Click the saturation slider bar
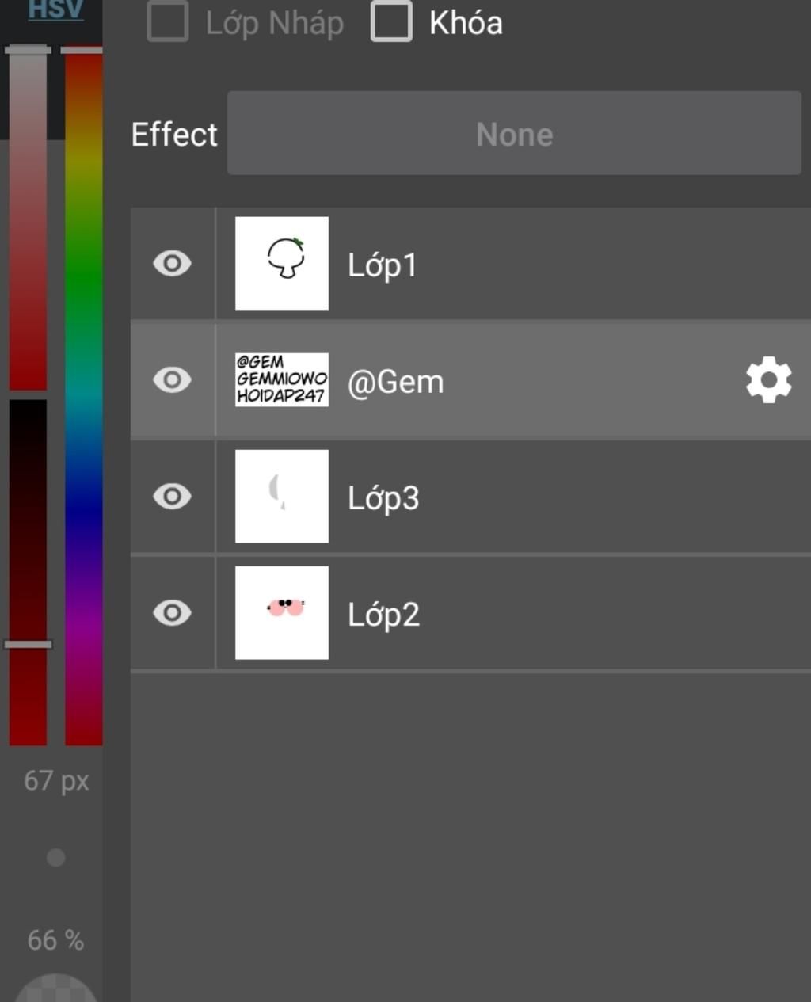 pos(28,222)
